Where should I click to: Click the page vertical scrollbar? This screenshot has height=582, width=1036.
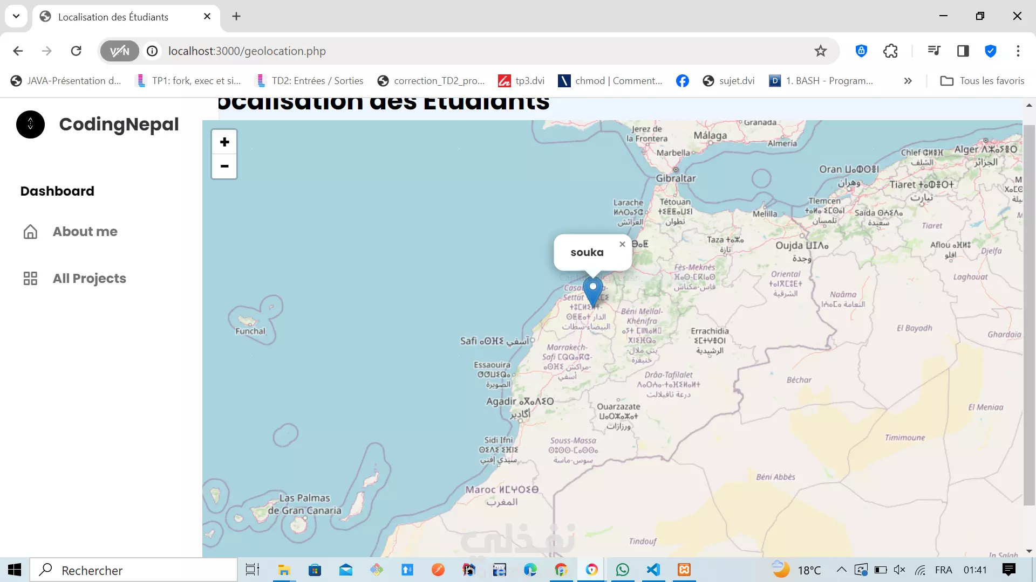1029,315
